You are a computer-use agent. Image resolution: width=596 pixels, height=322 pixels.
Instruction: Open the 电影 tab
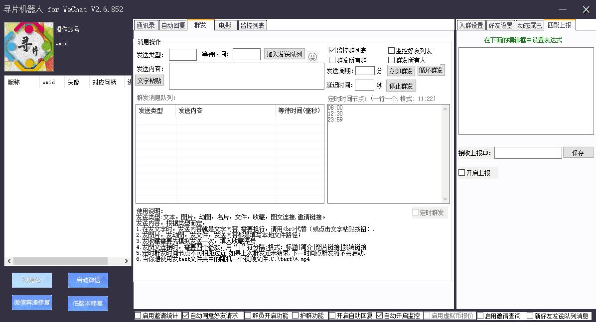(x=225, y=25)
